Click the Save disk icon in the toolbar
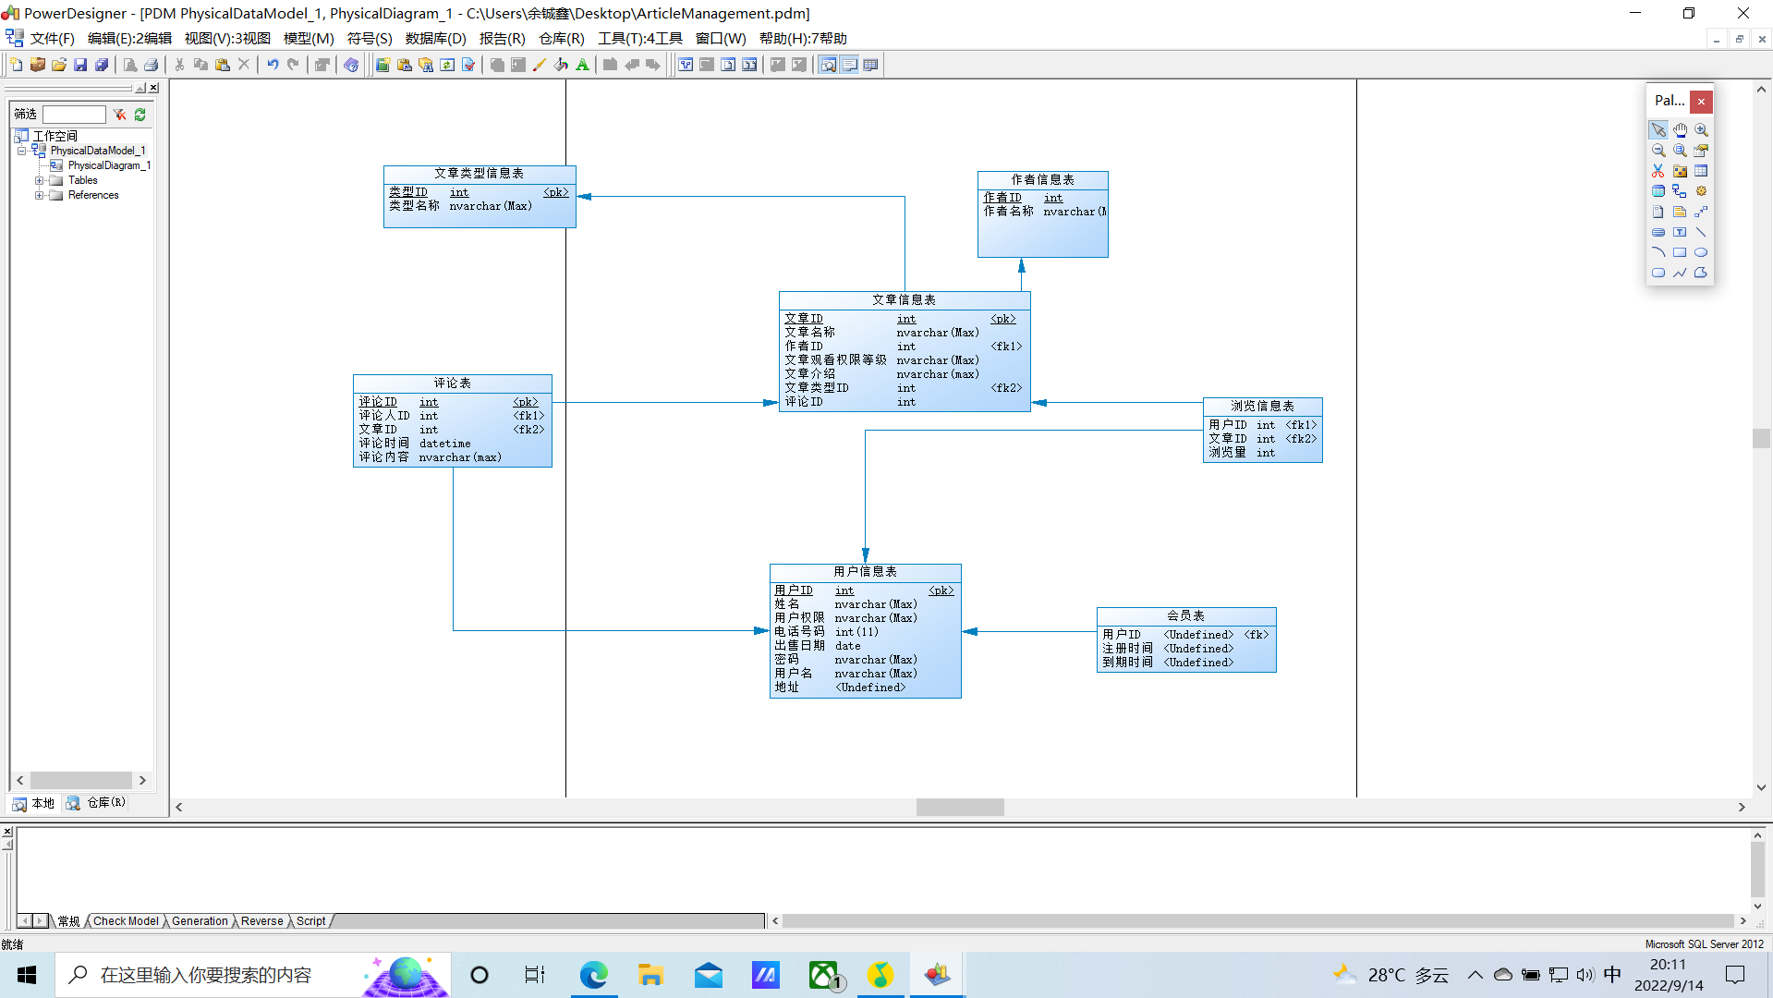Viewport: 1773px width, 998px height. [x=80, y=65]
